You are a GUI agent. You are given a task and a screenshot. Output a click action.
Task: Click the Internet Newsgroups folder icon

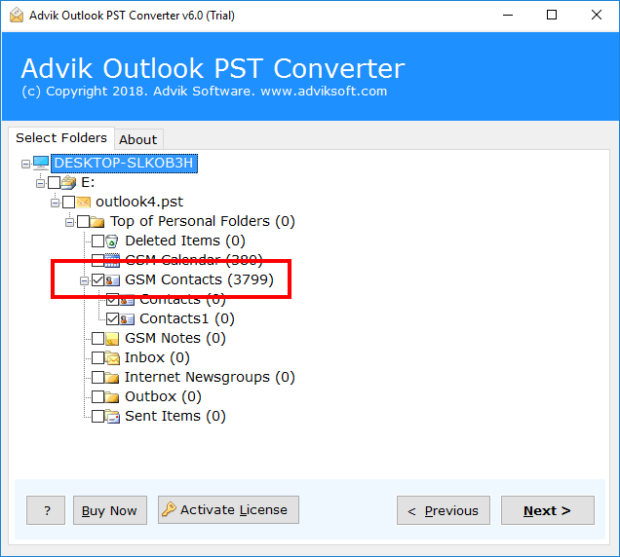coord(112,377)
